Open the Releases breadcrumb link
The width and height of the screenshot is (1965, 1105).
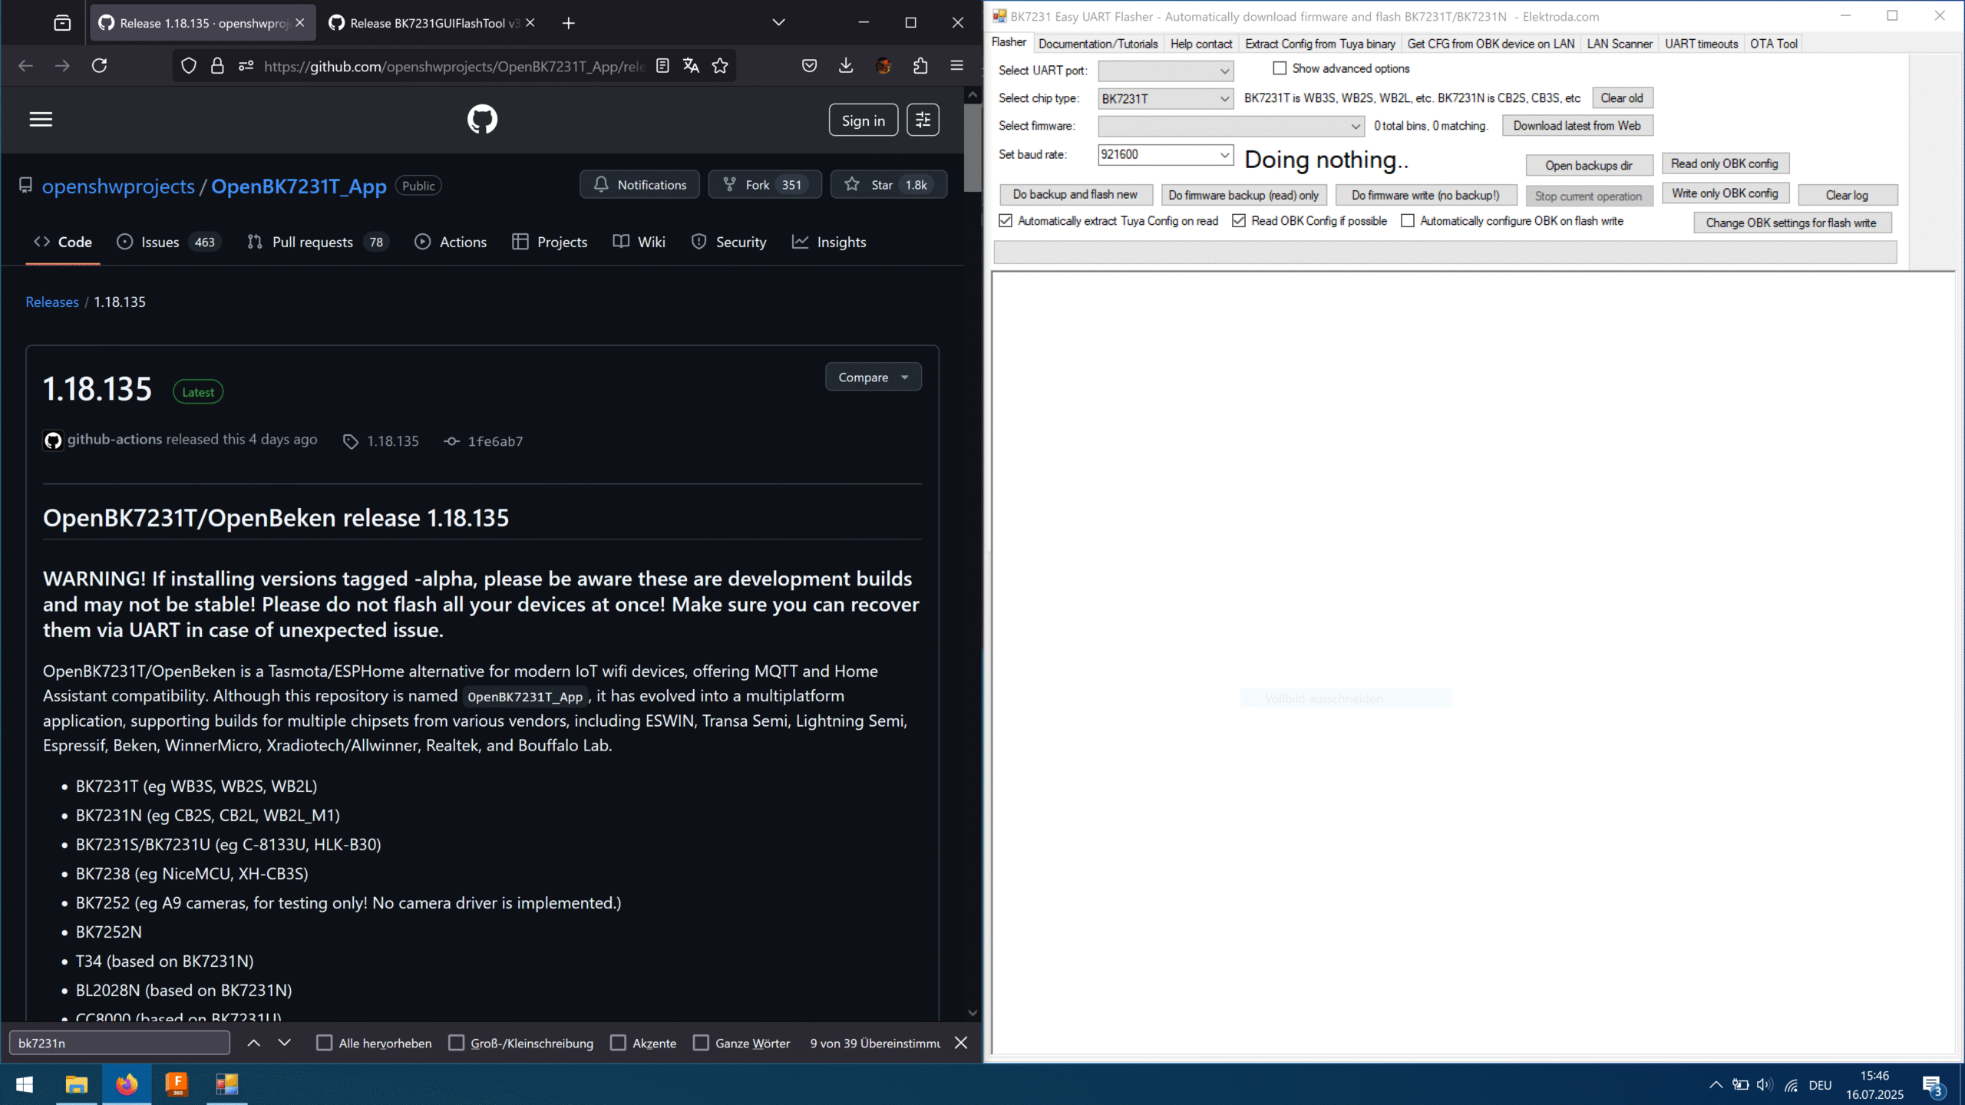[52, 302]
